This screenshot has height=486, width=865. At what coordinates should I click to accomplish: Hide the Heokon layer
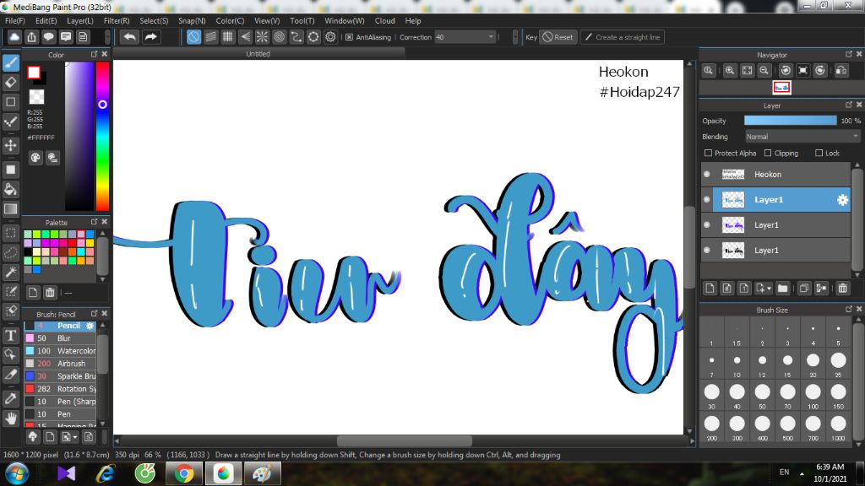[x=707, y=174]
